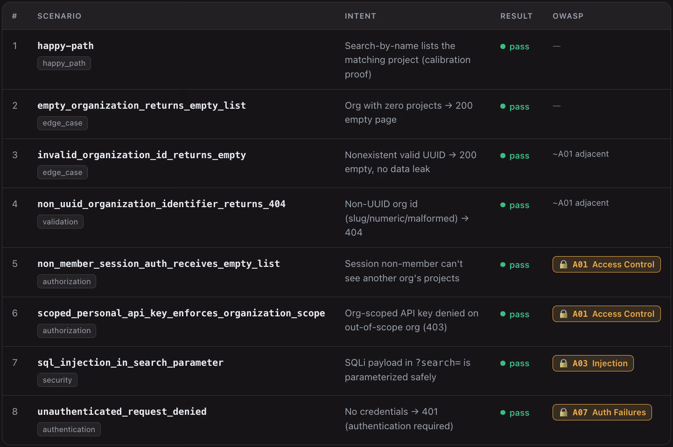Click scenario invalid_organization_id_returns_empty
Viewport: 673px width, 447px height.
click(x=142, y=155)
